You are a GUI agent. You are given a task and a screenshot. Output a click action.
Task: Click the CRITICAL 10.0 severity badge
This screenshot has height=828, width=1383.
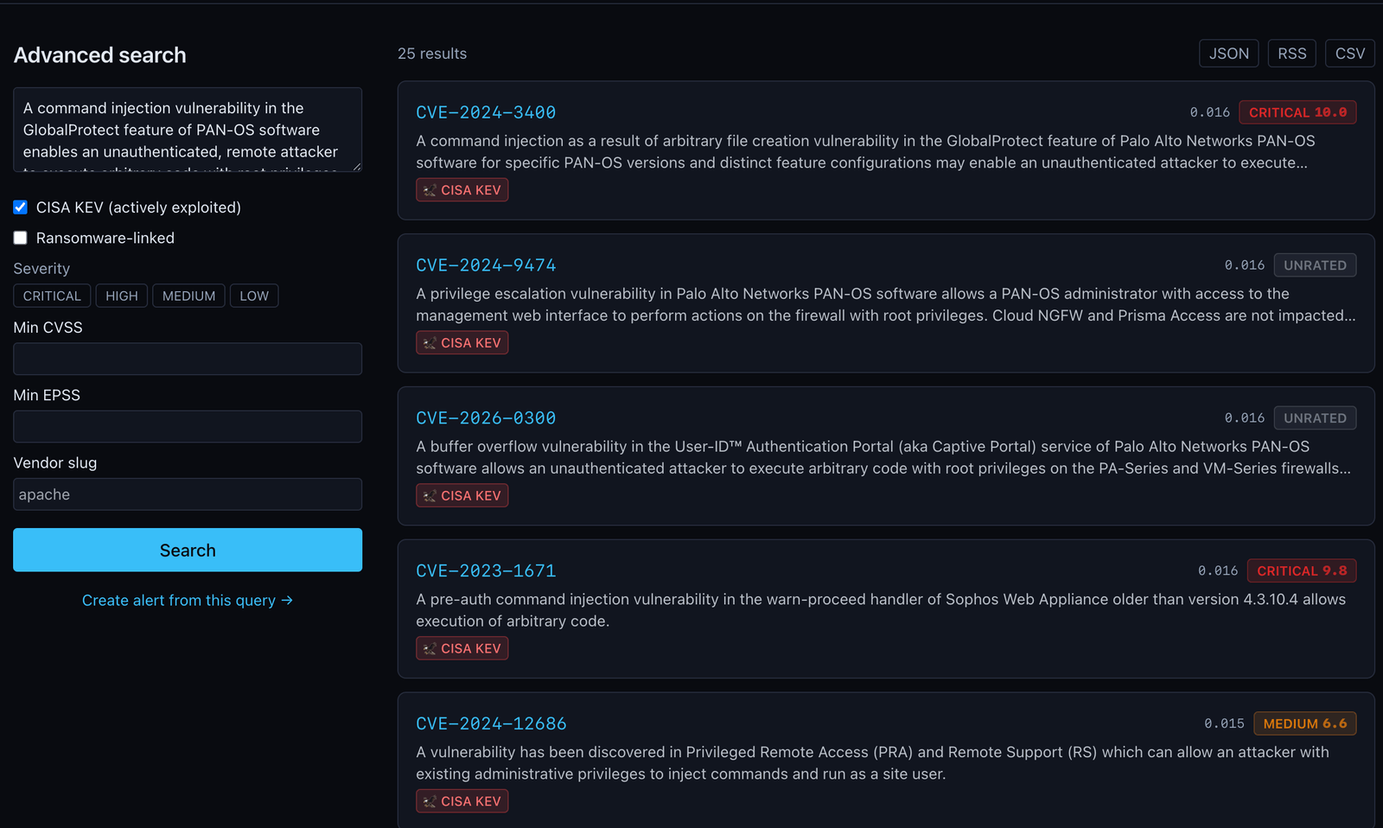point(1297,112)
